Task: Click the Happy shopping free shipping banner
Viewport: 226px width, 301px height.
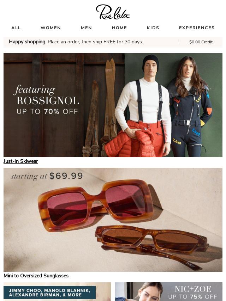Action: pyautogui.click(x=76, y=42)
